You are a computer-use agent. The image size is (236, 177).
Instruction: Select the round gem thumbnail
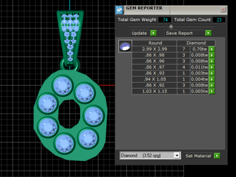point(125,46)
